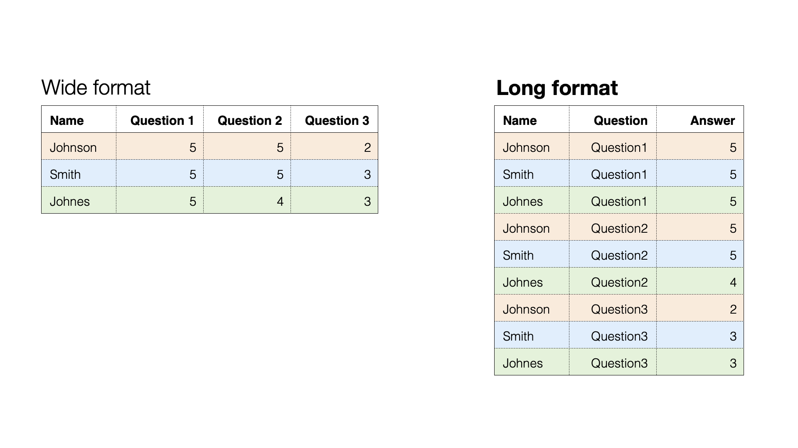Select the 'Question 1' column header

coord(162,120)
